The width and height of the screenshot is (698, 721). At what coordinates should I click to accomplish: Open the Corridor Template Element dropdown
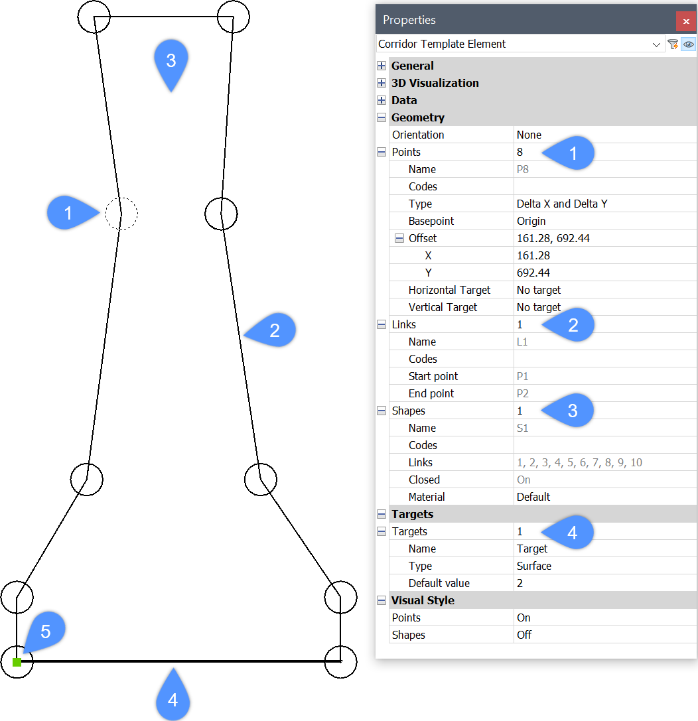(x=656, y=44)
